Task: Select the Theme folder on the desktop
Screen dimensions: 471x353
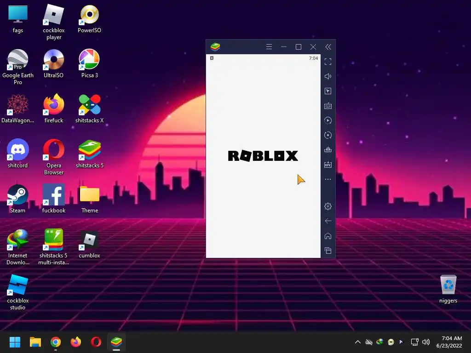Action: 90,199
